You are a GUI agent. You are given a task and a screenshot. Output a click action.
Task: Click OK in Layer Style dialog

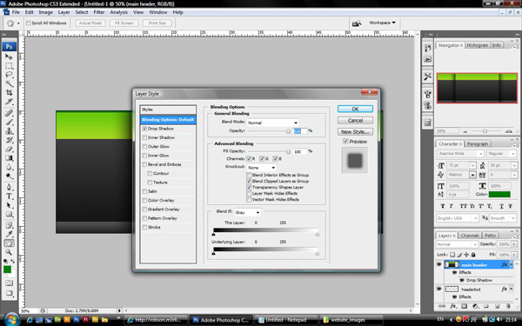[x=355, y=110]
